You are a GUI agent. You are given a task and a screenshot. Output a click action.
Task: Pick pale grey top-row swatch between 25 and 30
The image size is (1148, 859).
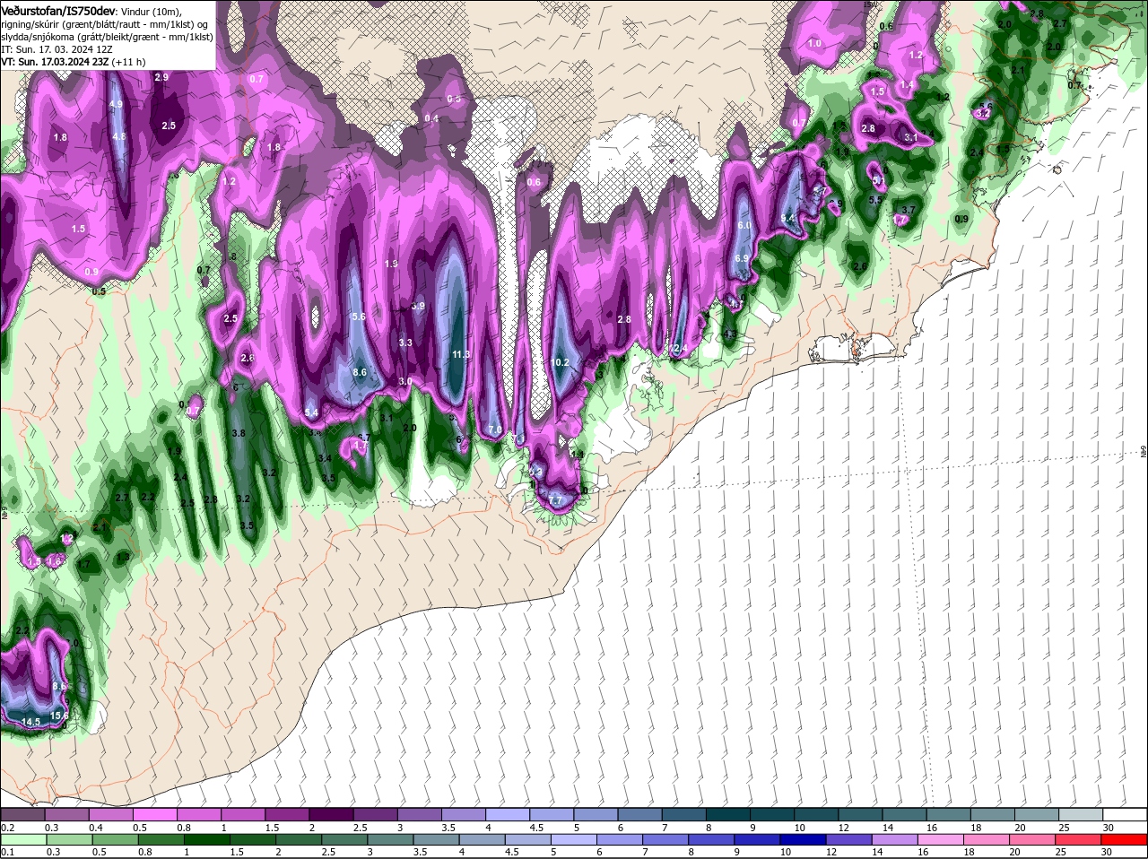(x=1082, y=814)
